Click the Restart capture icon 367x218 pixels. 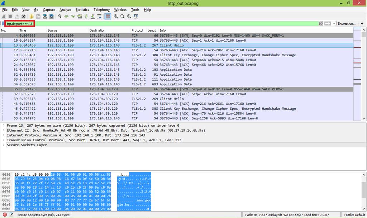(x=17, y=16)
